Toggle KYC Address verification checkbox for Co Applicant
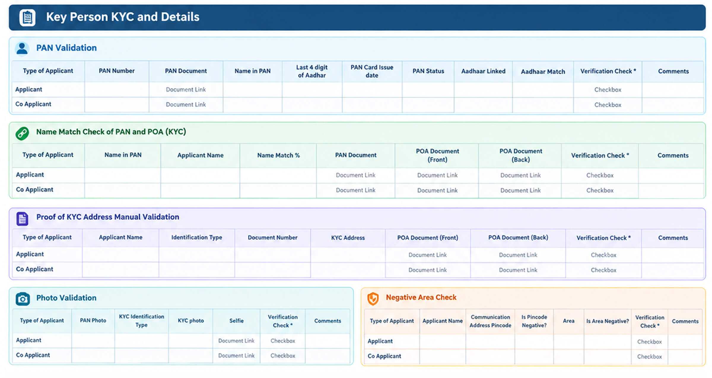 pyautogui.click(x=603, y=270)
